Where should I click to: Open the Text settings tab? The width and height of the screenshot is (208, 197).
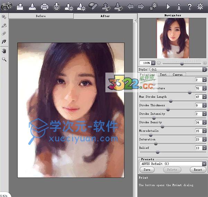[x=163, y=74]
